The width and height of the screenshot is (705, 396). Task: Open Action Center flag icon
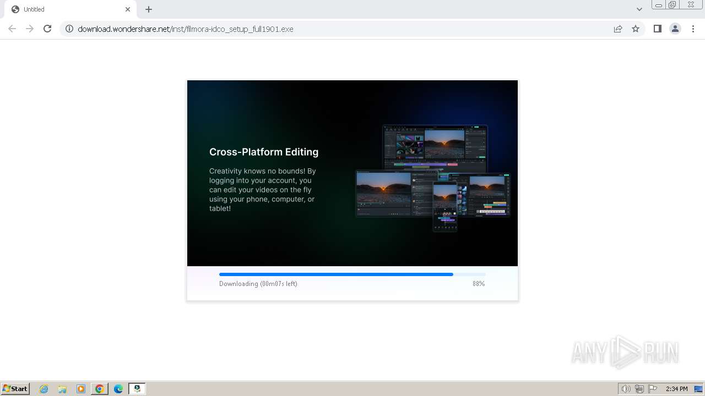[653, 389]
